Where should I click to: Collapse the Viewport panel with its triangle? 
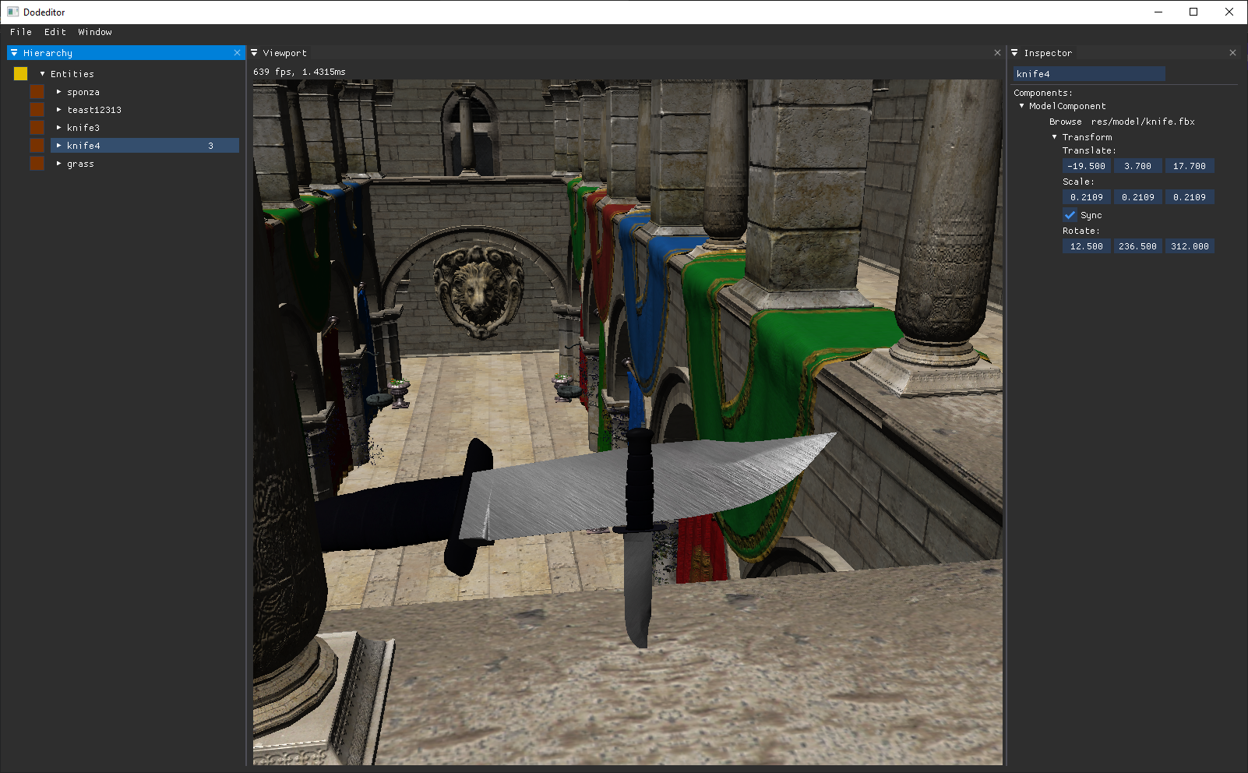(x=254, y=53)
